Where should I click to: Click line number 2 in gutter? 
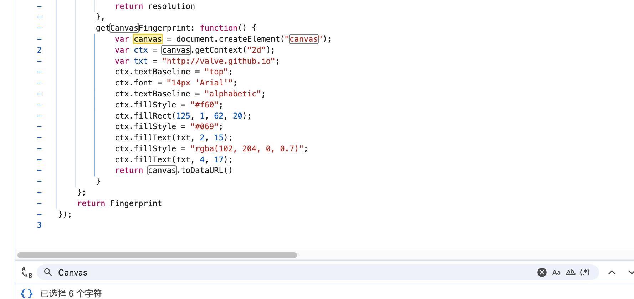point(39,50)
